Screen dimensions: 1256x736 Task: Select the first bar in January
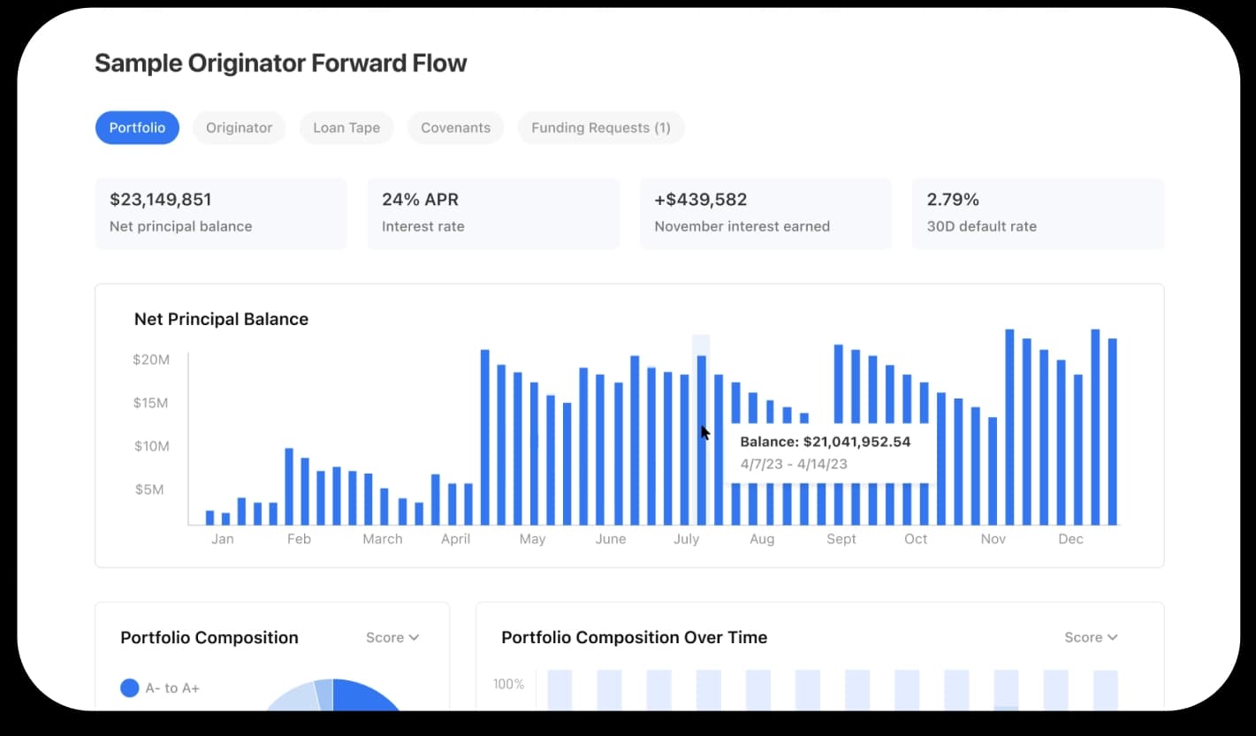pyautogui.click(x=209, y=518)
